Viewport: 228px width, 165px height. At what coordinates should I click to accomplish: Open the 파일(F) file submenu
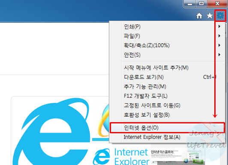(x=167, y=36)
